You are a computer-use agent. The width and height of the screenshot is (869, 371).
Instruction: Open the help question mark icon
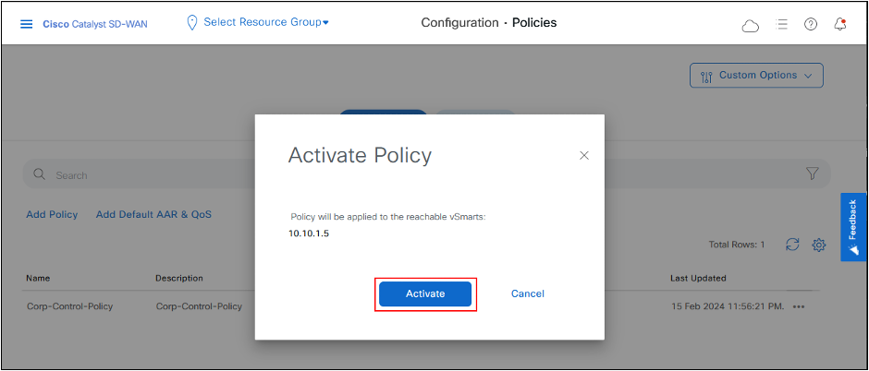pyautogui.click(x=811, y=24)
